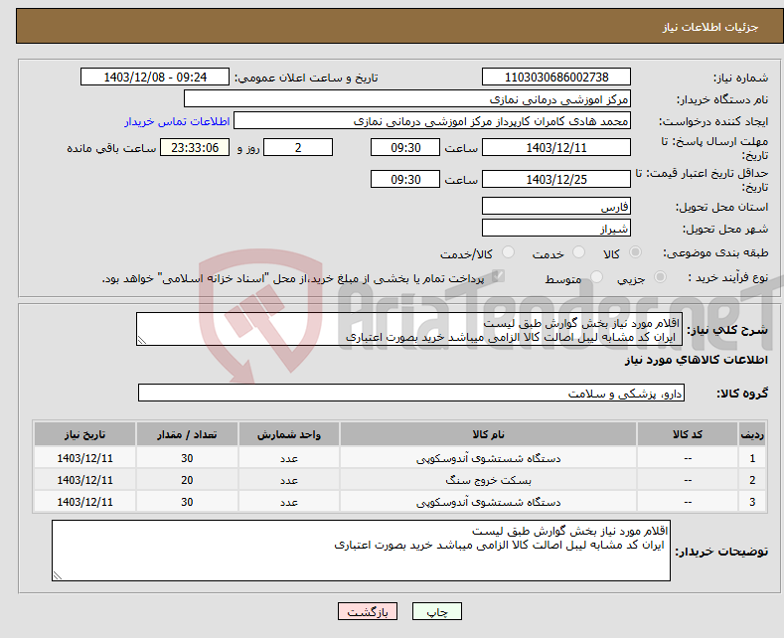Select the کالا radio button
The image size is (784, 638).
635,252
